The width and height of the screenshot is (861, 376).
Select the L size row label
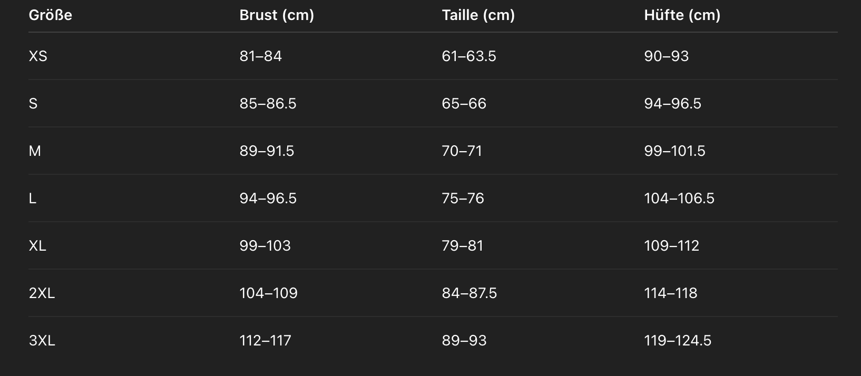pos(33,199)
